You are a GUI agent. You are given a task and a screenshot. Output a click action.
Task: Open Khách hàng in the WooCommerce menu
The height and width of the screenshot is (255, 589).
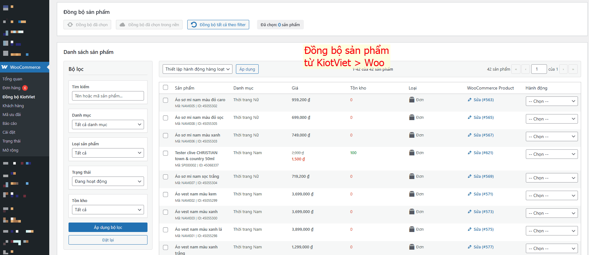13,106
